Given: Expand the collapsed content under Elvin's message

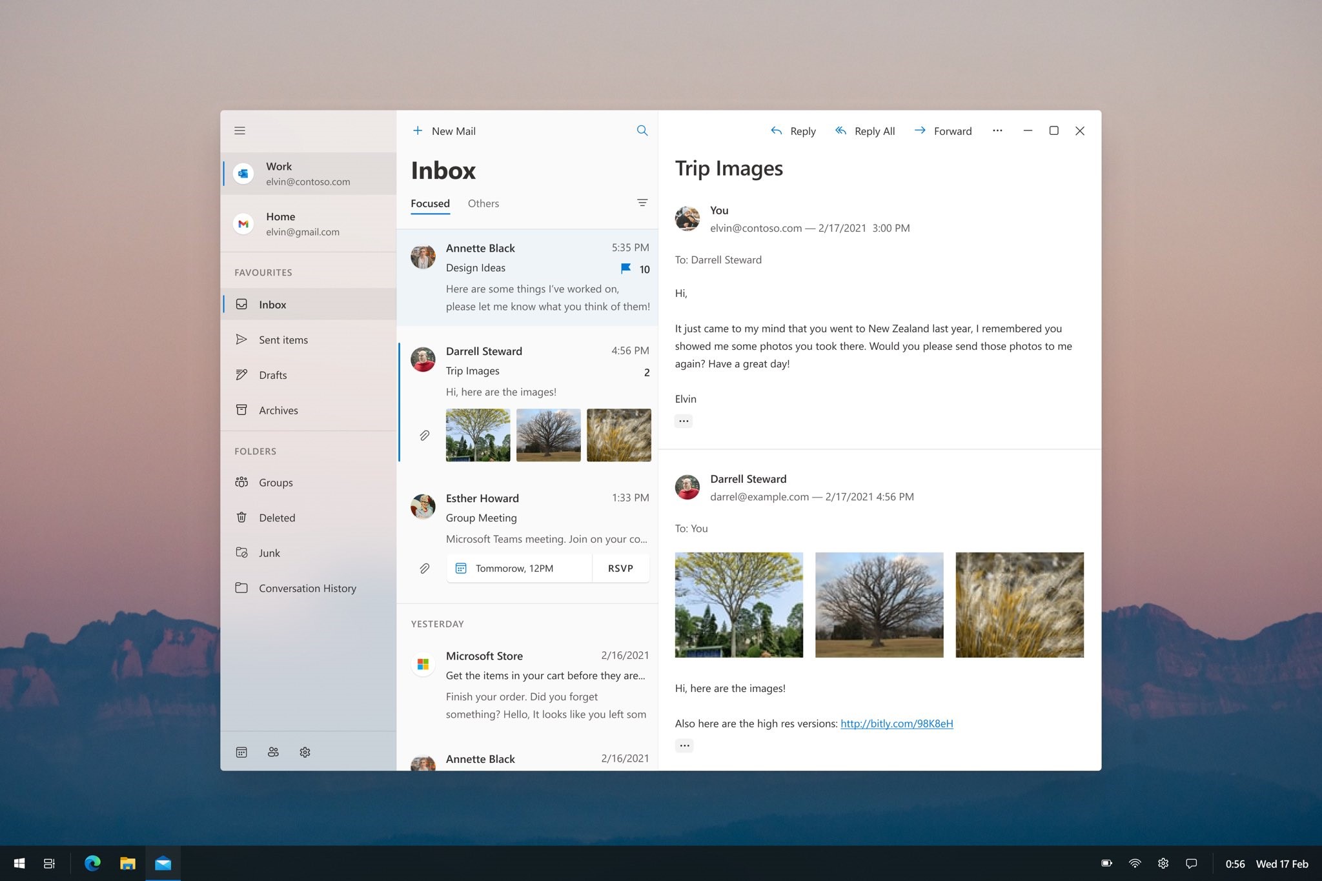Looking at the screenshot, I should pyautogui.click(x=684, y=421).
